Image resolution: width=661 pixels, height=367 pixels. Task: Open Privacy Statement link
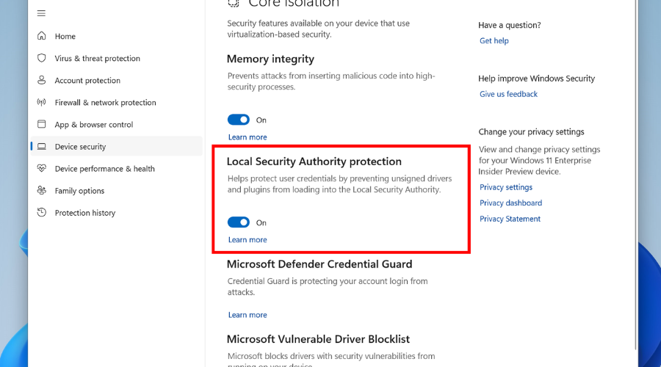click(x=510, y=219)
